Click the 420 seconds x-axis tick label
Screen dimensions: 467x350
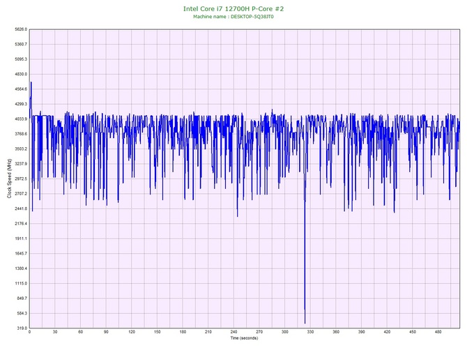tap(387, 332)
